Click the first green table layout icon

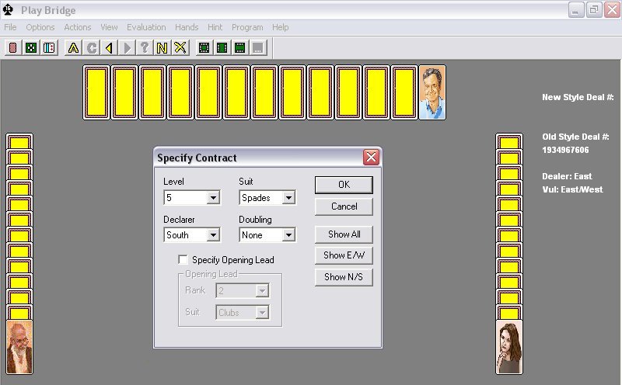tap(204, 48)
